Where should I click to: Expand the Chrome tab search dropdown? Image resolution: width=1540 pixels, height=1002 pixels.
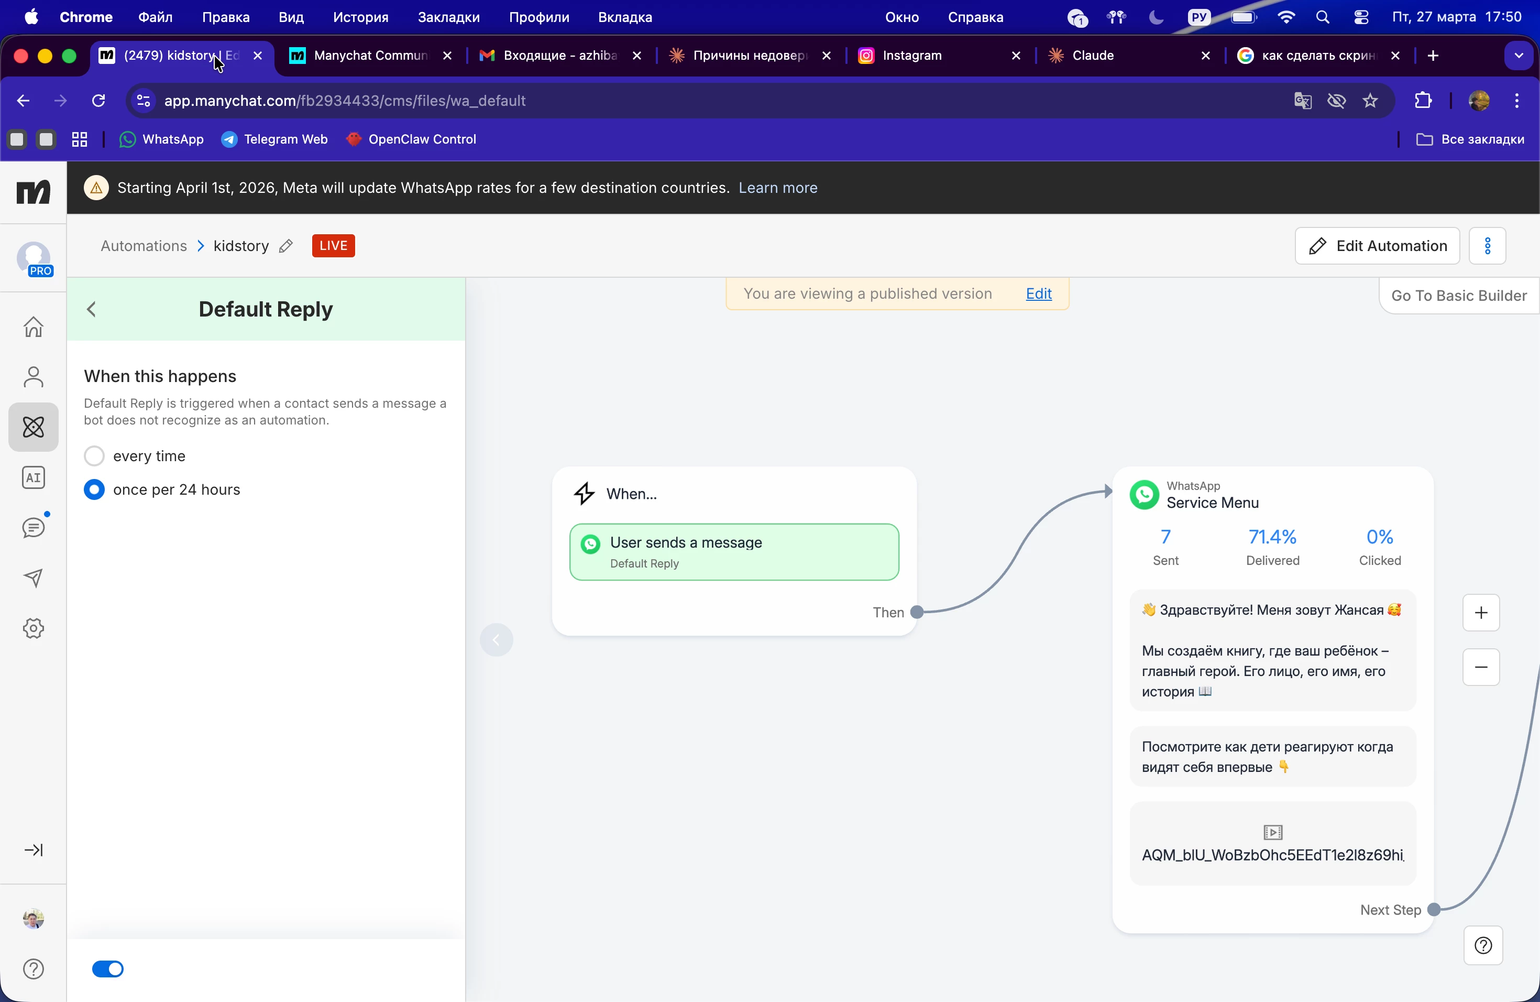pyautogui.click(x=1518, y=56)
